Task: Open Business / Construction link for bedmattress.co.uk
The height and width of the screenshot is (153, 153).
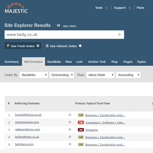Action: click(x=105, y=137)
